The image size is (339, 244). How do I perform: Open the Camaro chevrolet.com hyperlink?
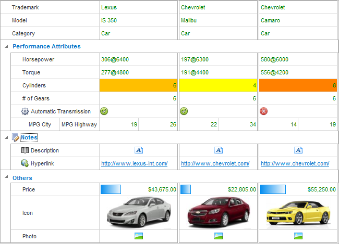295,163
